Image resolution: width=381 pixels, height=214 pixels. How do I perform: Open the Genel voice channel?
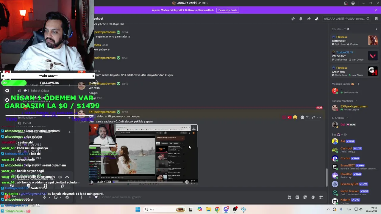pyautogui.click(x=27, y=123)
